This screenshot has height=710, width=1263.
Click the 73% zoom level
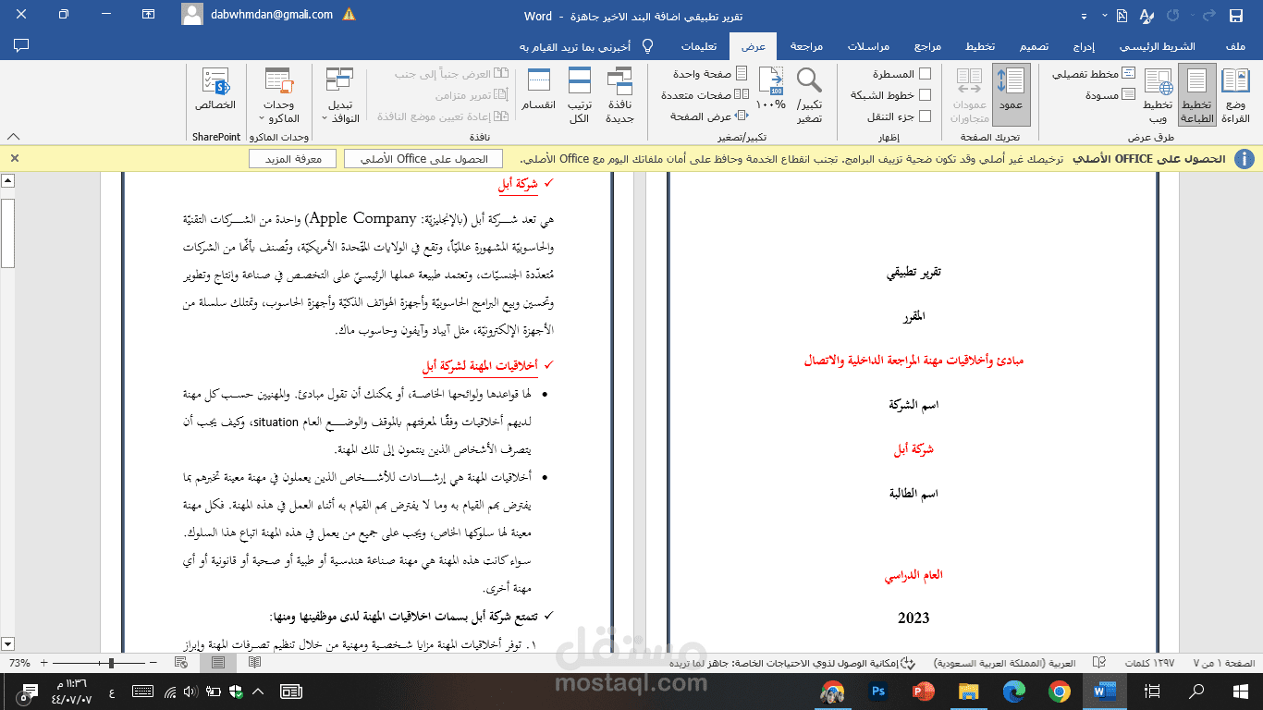tap(18, 663)
